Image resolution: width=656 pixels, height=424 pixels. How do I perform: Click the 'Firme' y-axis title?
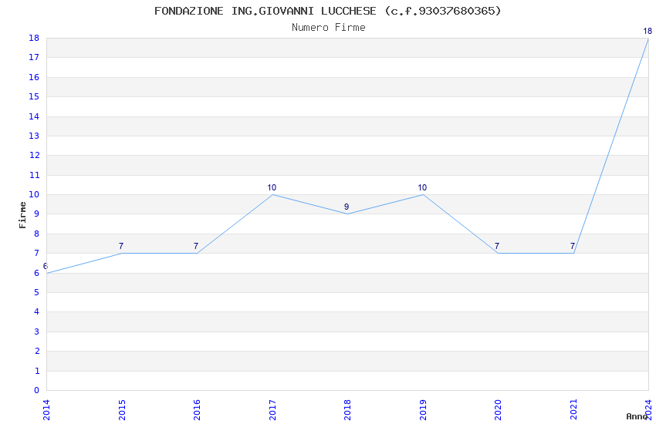pyautogui.click(x=22, y=215)
